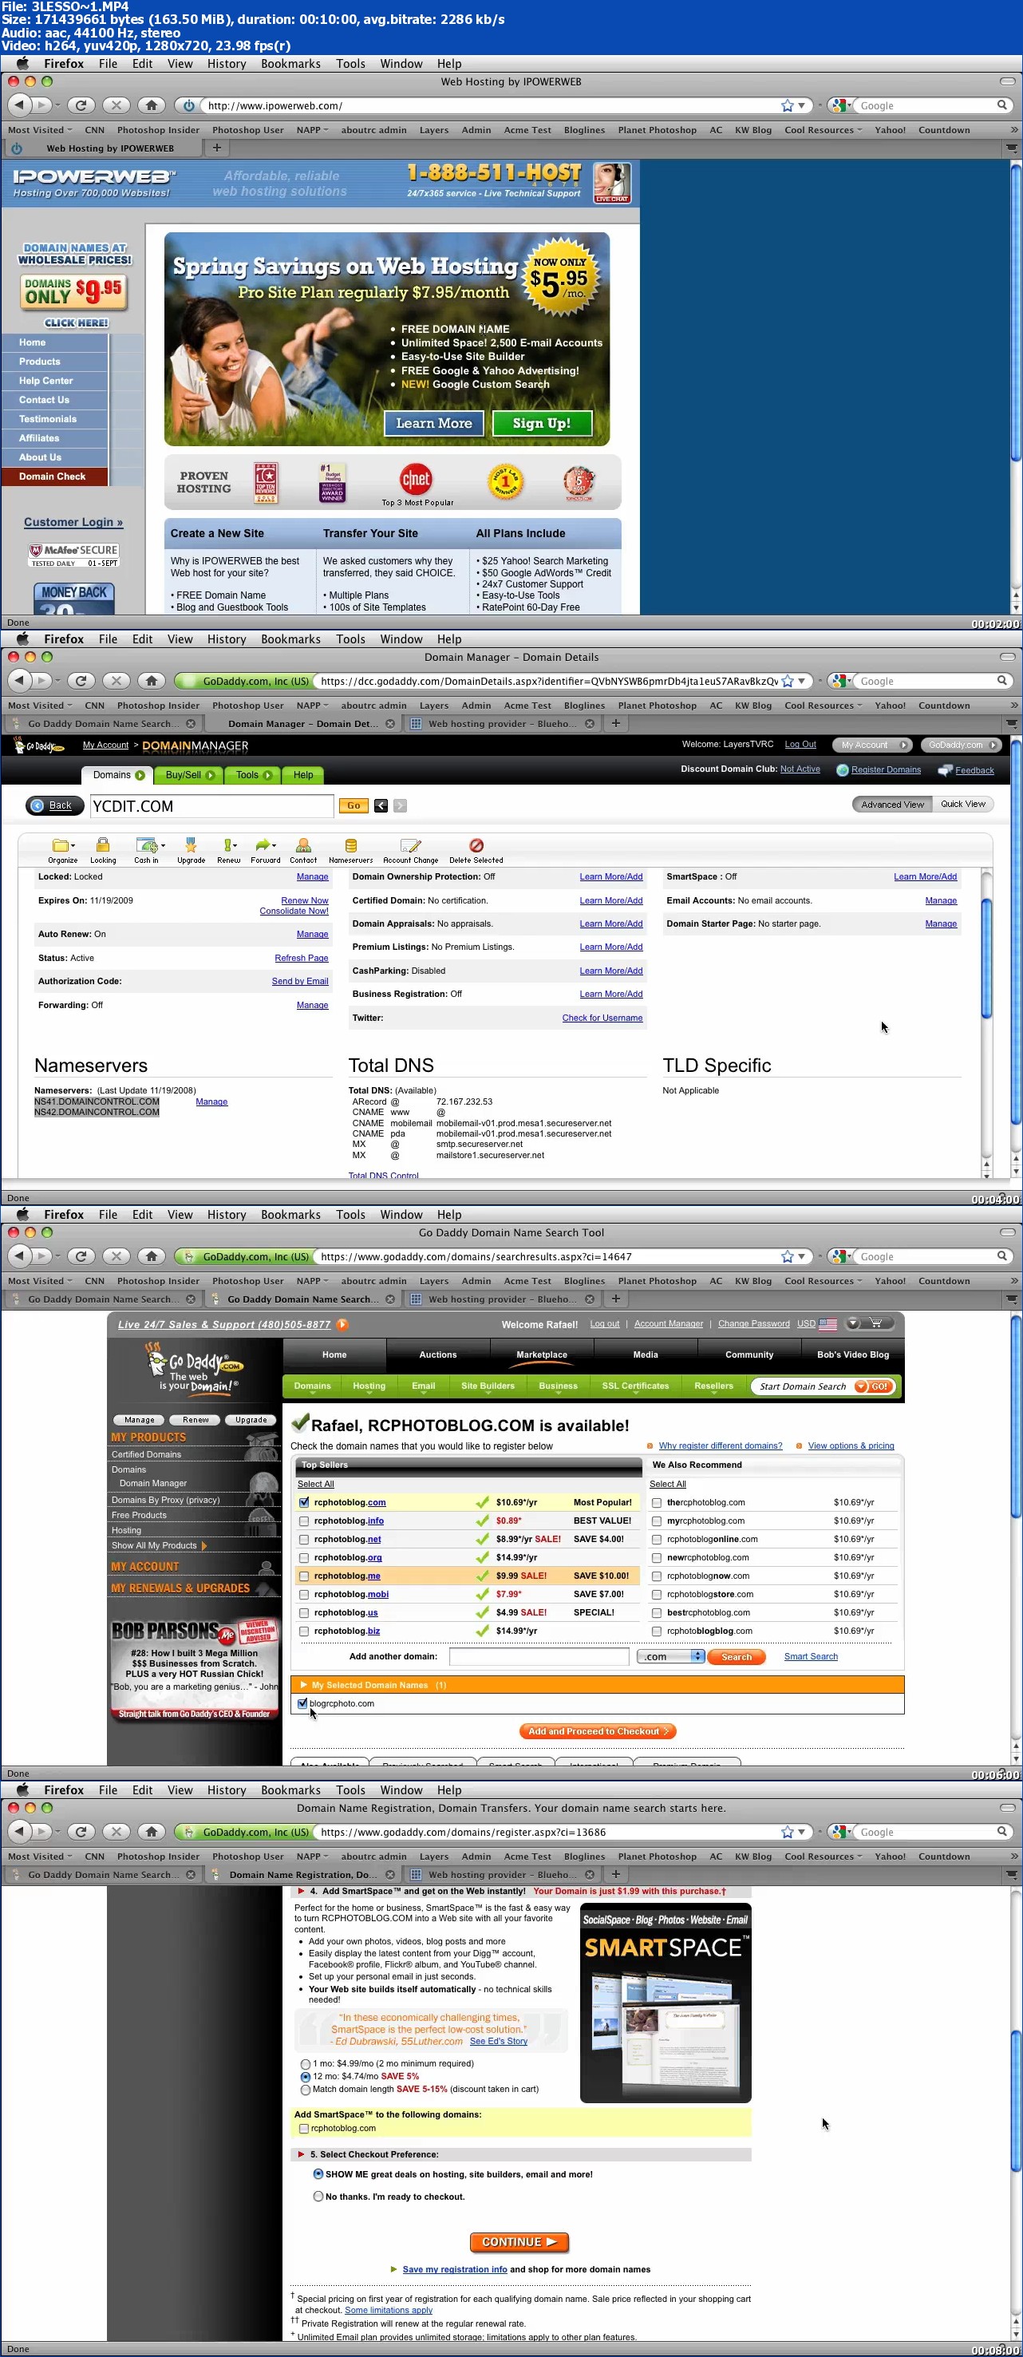Close the Web hosting provider tab in Domain Manager window
1023x2357 pixels.
click(x=589, y=724)
